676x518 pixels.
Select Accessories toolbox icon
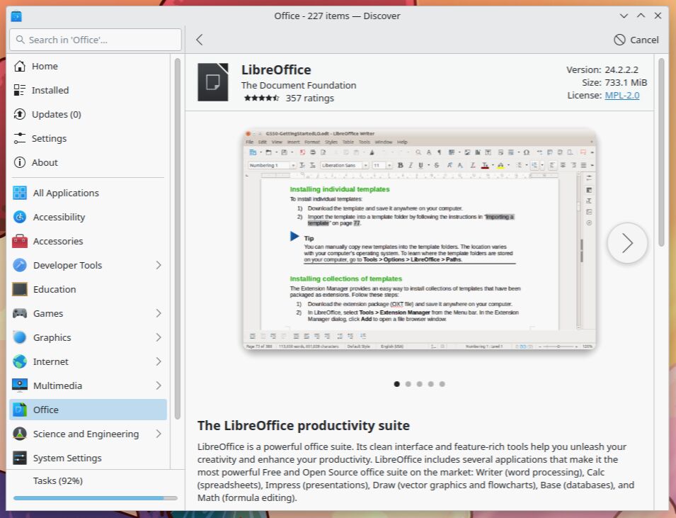point(20,242)
